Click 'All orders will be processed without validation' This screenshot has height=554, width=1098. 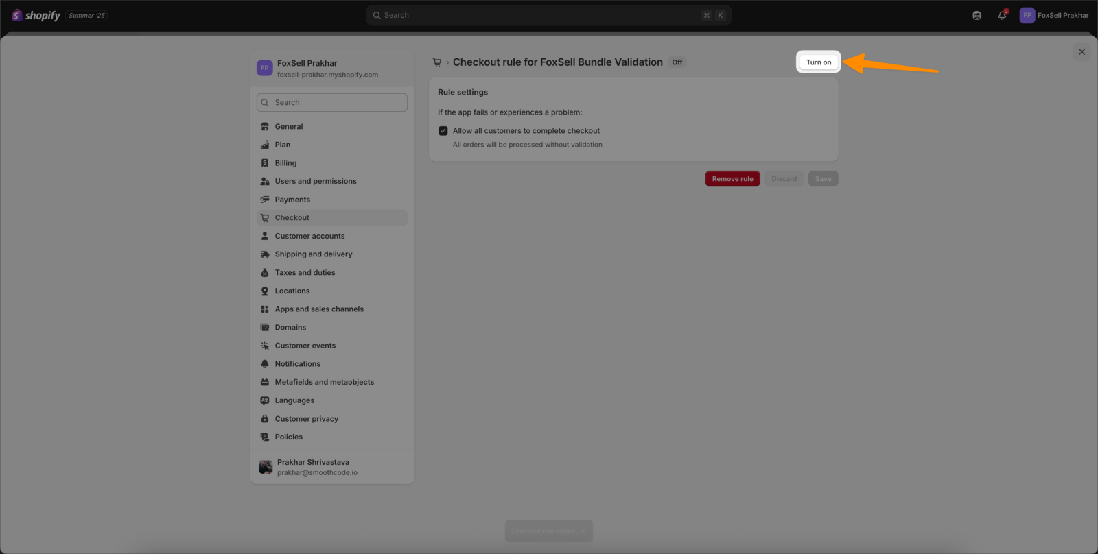pyautogui.click(x=528, y=145)
